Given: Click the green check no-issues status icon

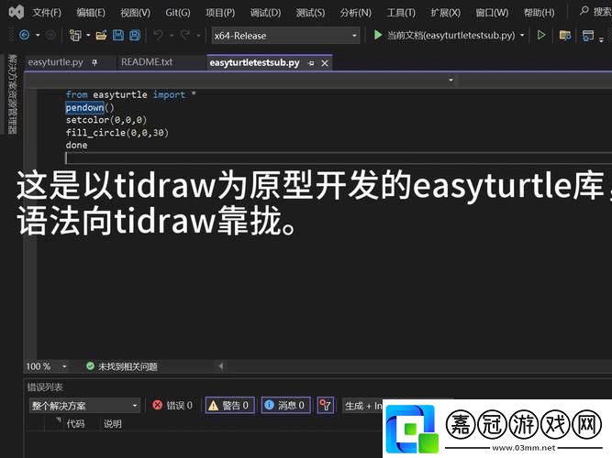Looking at the screenshot, I should point(90,366).
